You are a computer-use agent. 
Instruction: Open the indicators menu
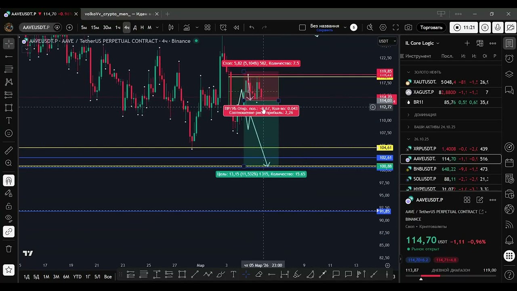187,27
